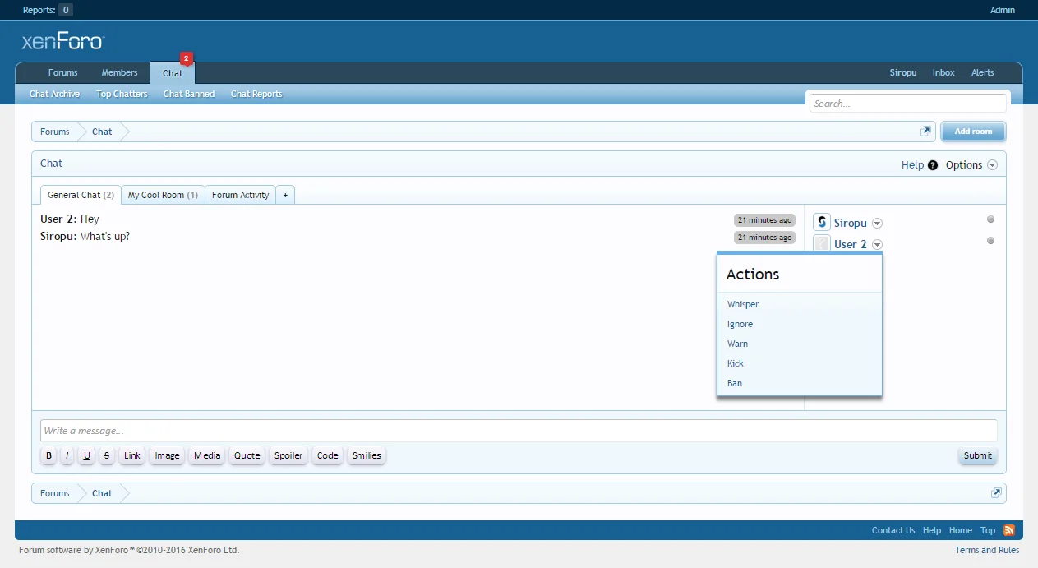1038x568 pixels.
Task: Click the RSS feed icon in footer
Action: 1008,530
